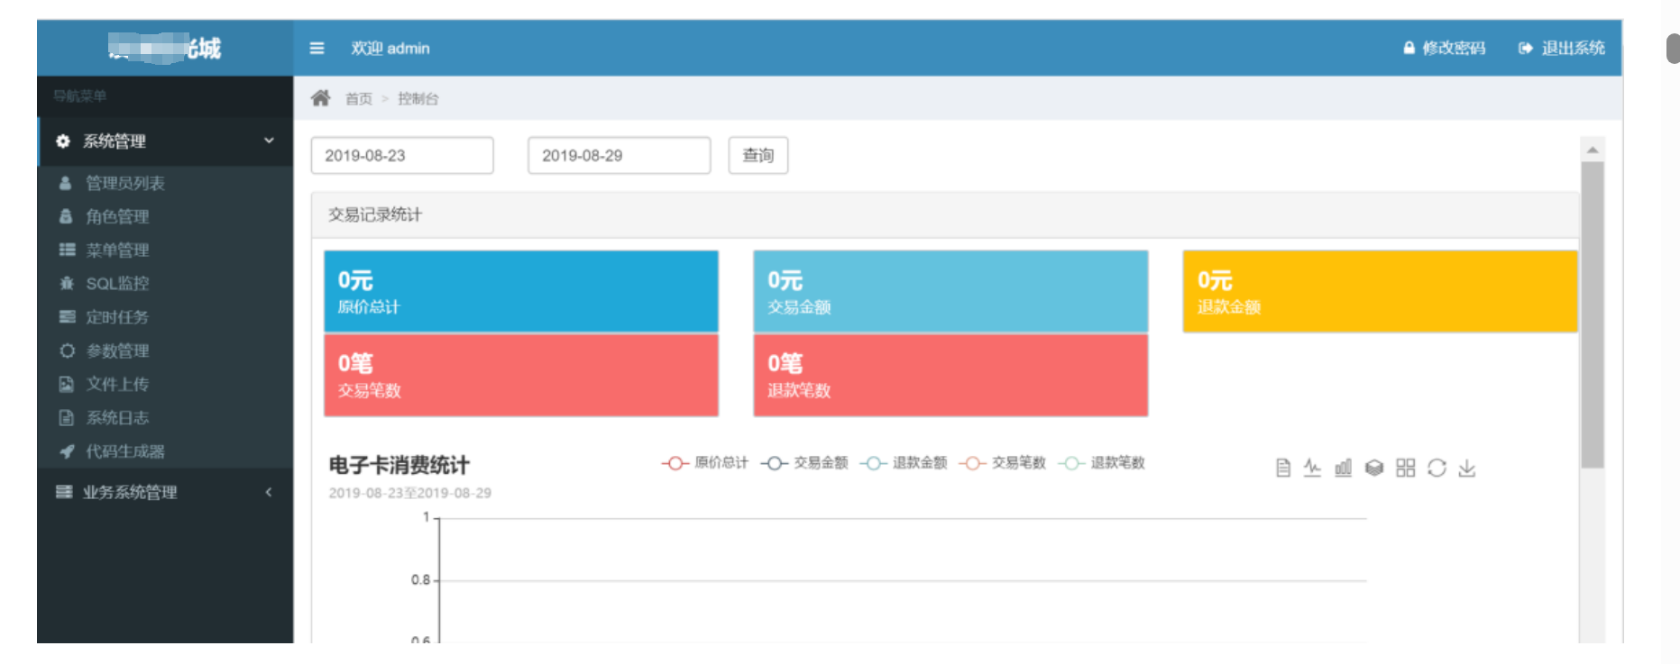Switch chart to line view icon

pos(1312,468)
